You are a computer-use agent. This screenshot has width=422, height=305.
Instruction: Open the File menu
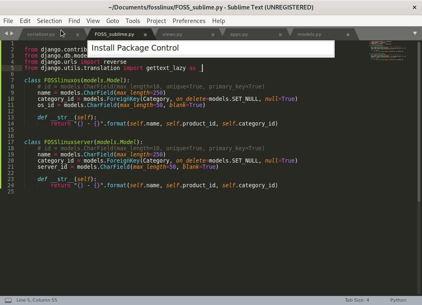tap(8, 21)
